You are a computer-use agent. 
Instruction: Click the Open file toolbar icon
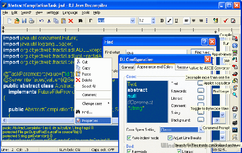click(17, 21)
